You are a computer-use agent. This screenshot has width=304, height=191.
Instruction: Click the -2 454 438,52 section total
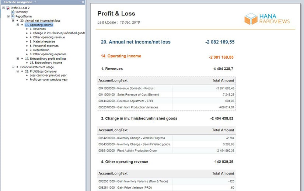pos(222,118)
